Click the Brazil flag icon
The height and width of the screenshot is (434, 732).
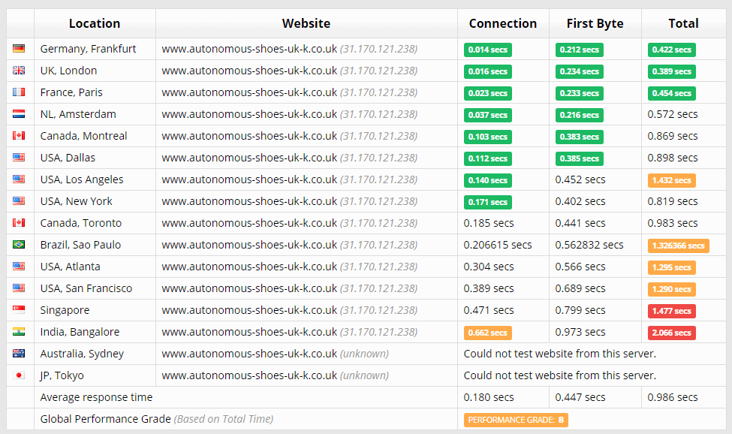[19, 245]
